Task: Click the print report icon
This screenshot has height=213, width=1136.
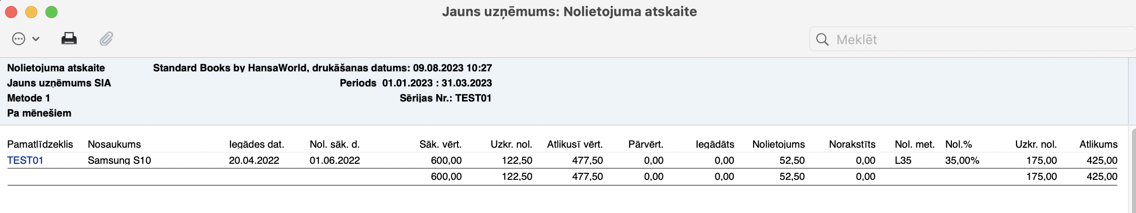Action: click(69, 39)
